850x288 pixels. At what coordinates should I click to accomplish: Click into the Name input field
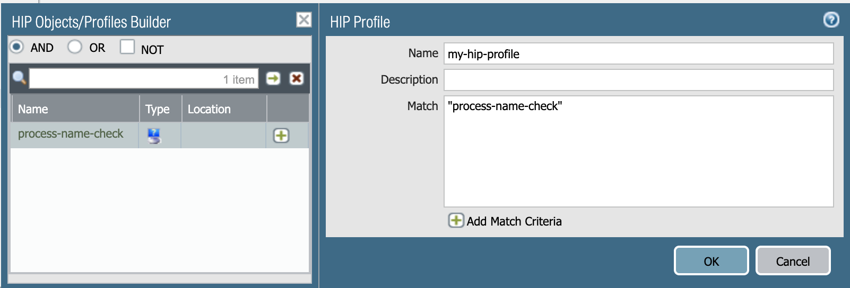638,53
